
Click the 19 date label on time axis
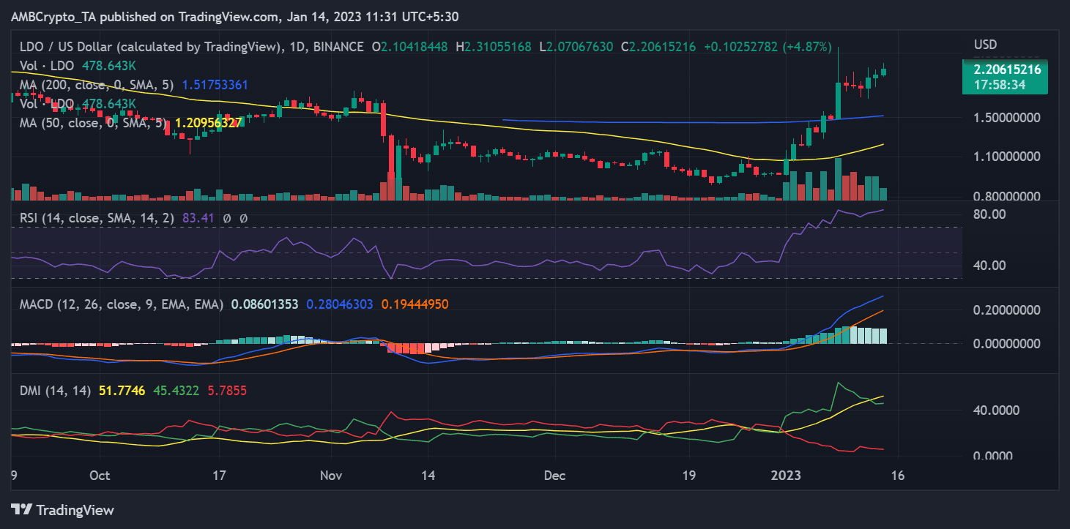(688, 476)
